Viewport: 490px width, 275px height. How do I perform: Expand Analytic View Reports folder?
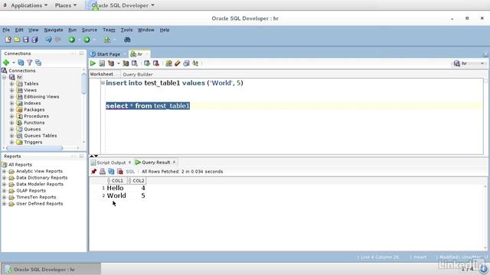(x=4, y=171)
